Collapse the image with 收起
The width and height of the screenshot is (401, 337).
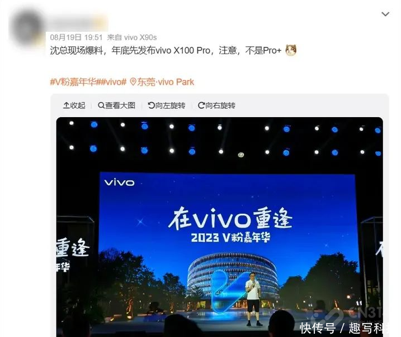[74, 105]
